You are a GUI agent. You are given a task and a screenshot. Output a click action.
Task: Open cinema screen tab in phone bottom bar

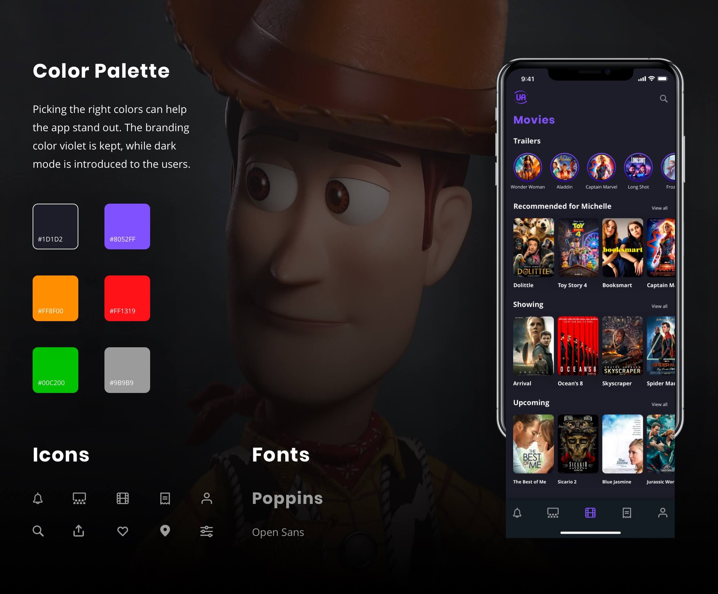[553, 513]
